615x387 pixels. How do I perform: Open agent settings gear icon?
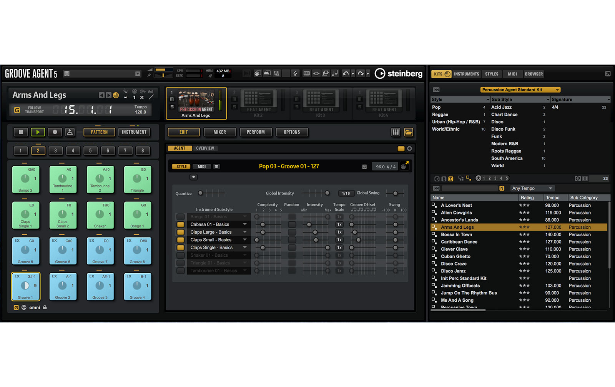[x=409, y=148]
